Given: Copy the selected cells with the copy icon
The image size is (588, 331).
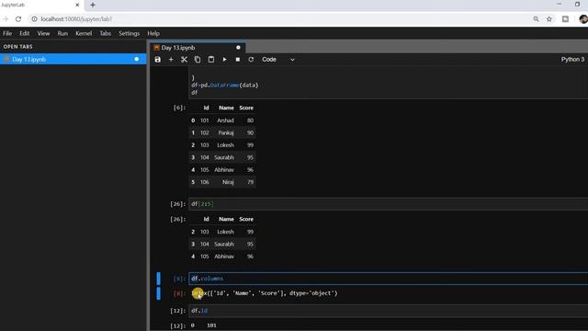Looking at the screenshot, I should [198, 59].
